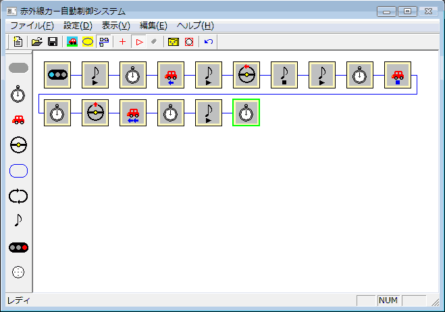Select the first stopwatch block in row two
445x312 pixels.
point(57,113)
